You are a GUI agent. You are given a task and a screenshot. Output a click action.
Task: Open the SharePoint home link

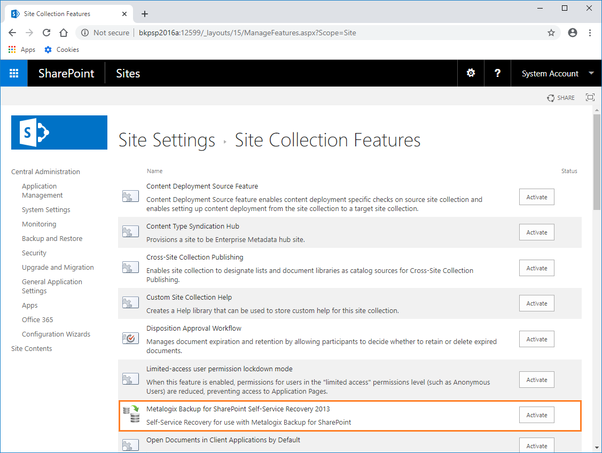[66, 73]
